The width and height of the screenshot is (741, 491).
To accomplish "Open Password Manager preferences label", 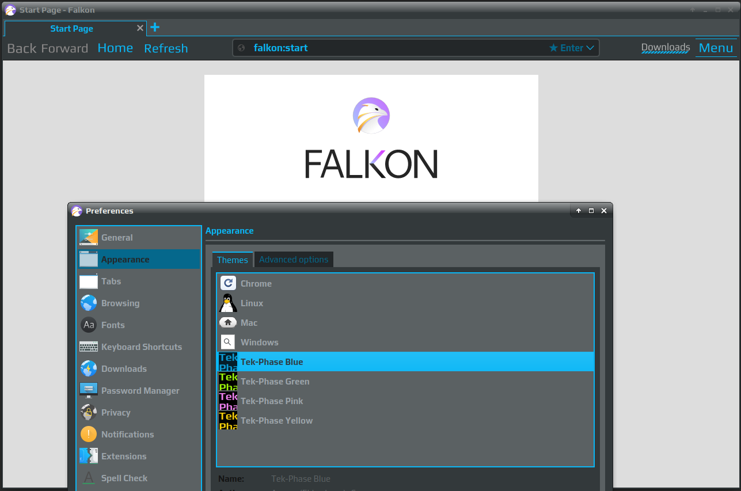I will tap(140, 390).
